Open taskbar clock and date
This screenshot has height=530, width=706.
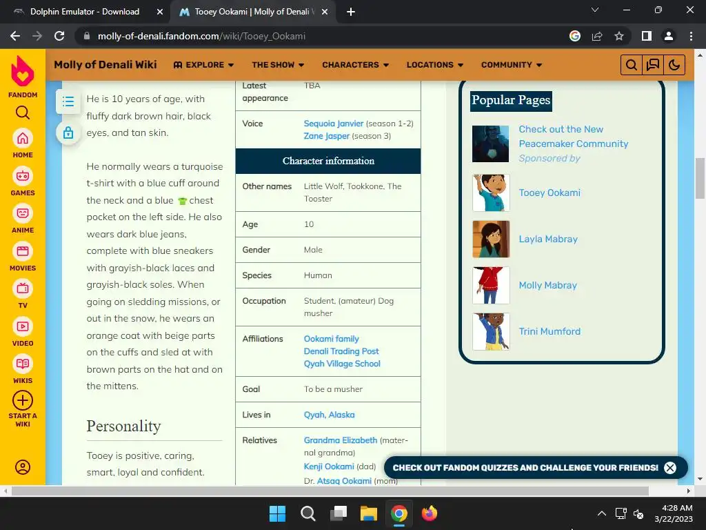tap(674, 513)
